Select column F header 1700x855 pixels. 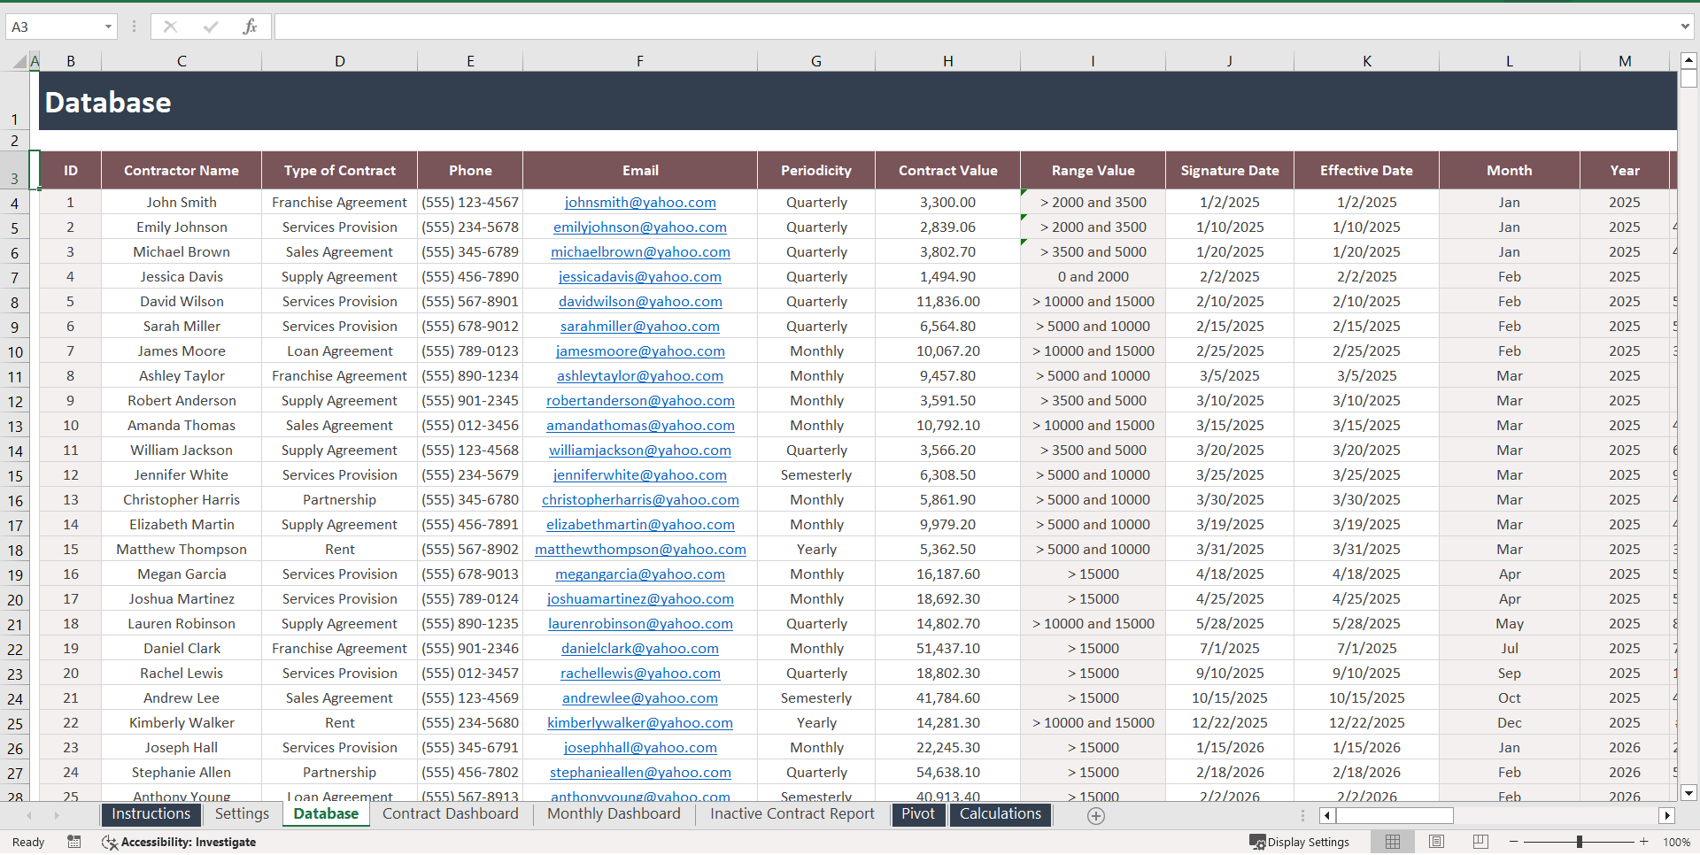pyautogui.click(x=640, y=61)
